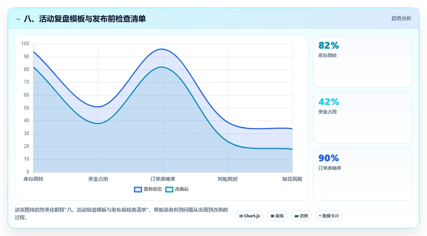Click the 82% value text
Screen dimensions: 427x236
coord(328,45)
